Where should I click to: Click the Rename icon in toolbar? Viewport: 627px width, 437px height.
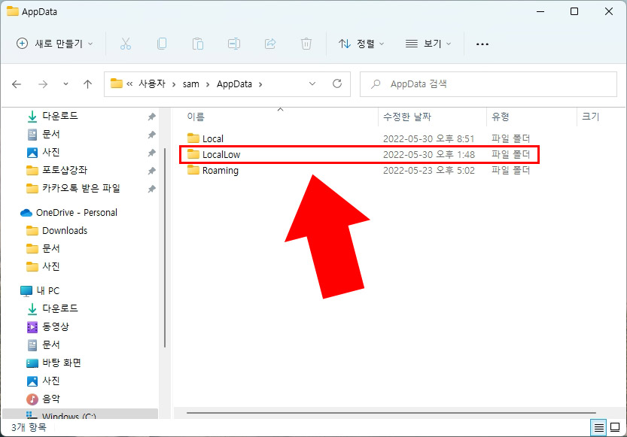click(234, 44)
